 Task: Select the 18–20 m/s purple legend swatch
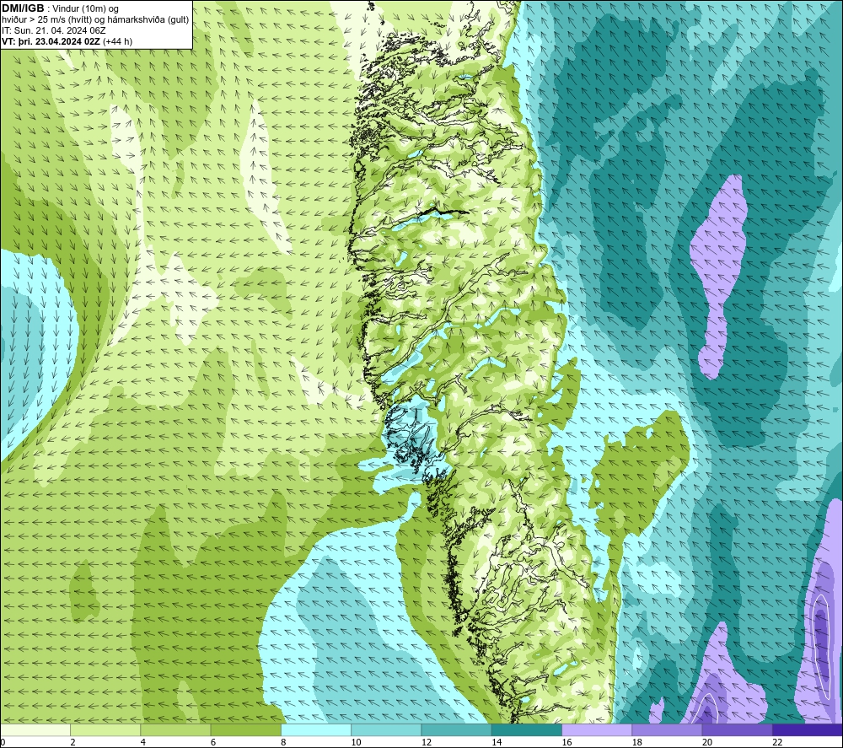(x=667, y=729)
